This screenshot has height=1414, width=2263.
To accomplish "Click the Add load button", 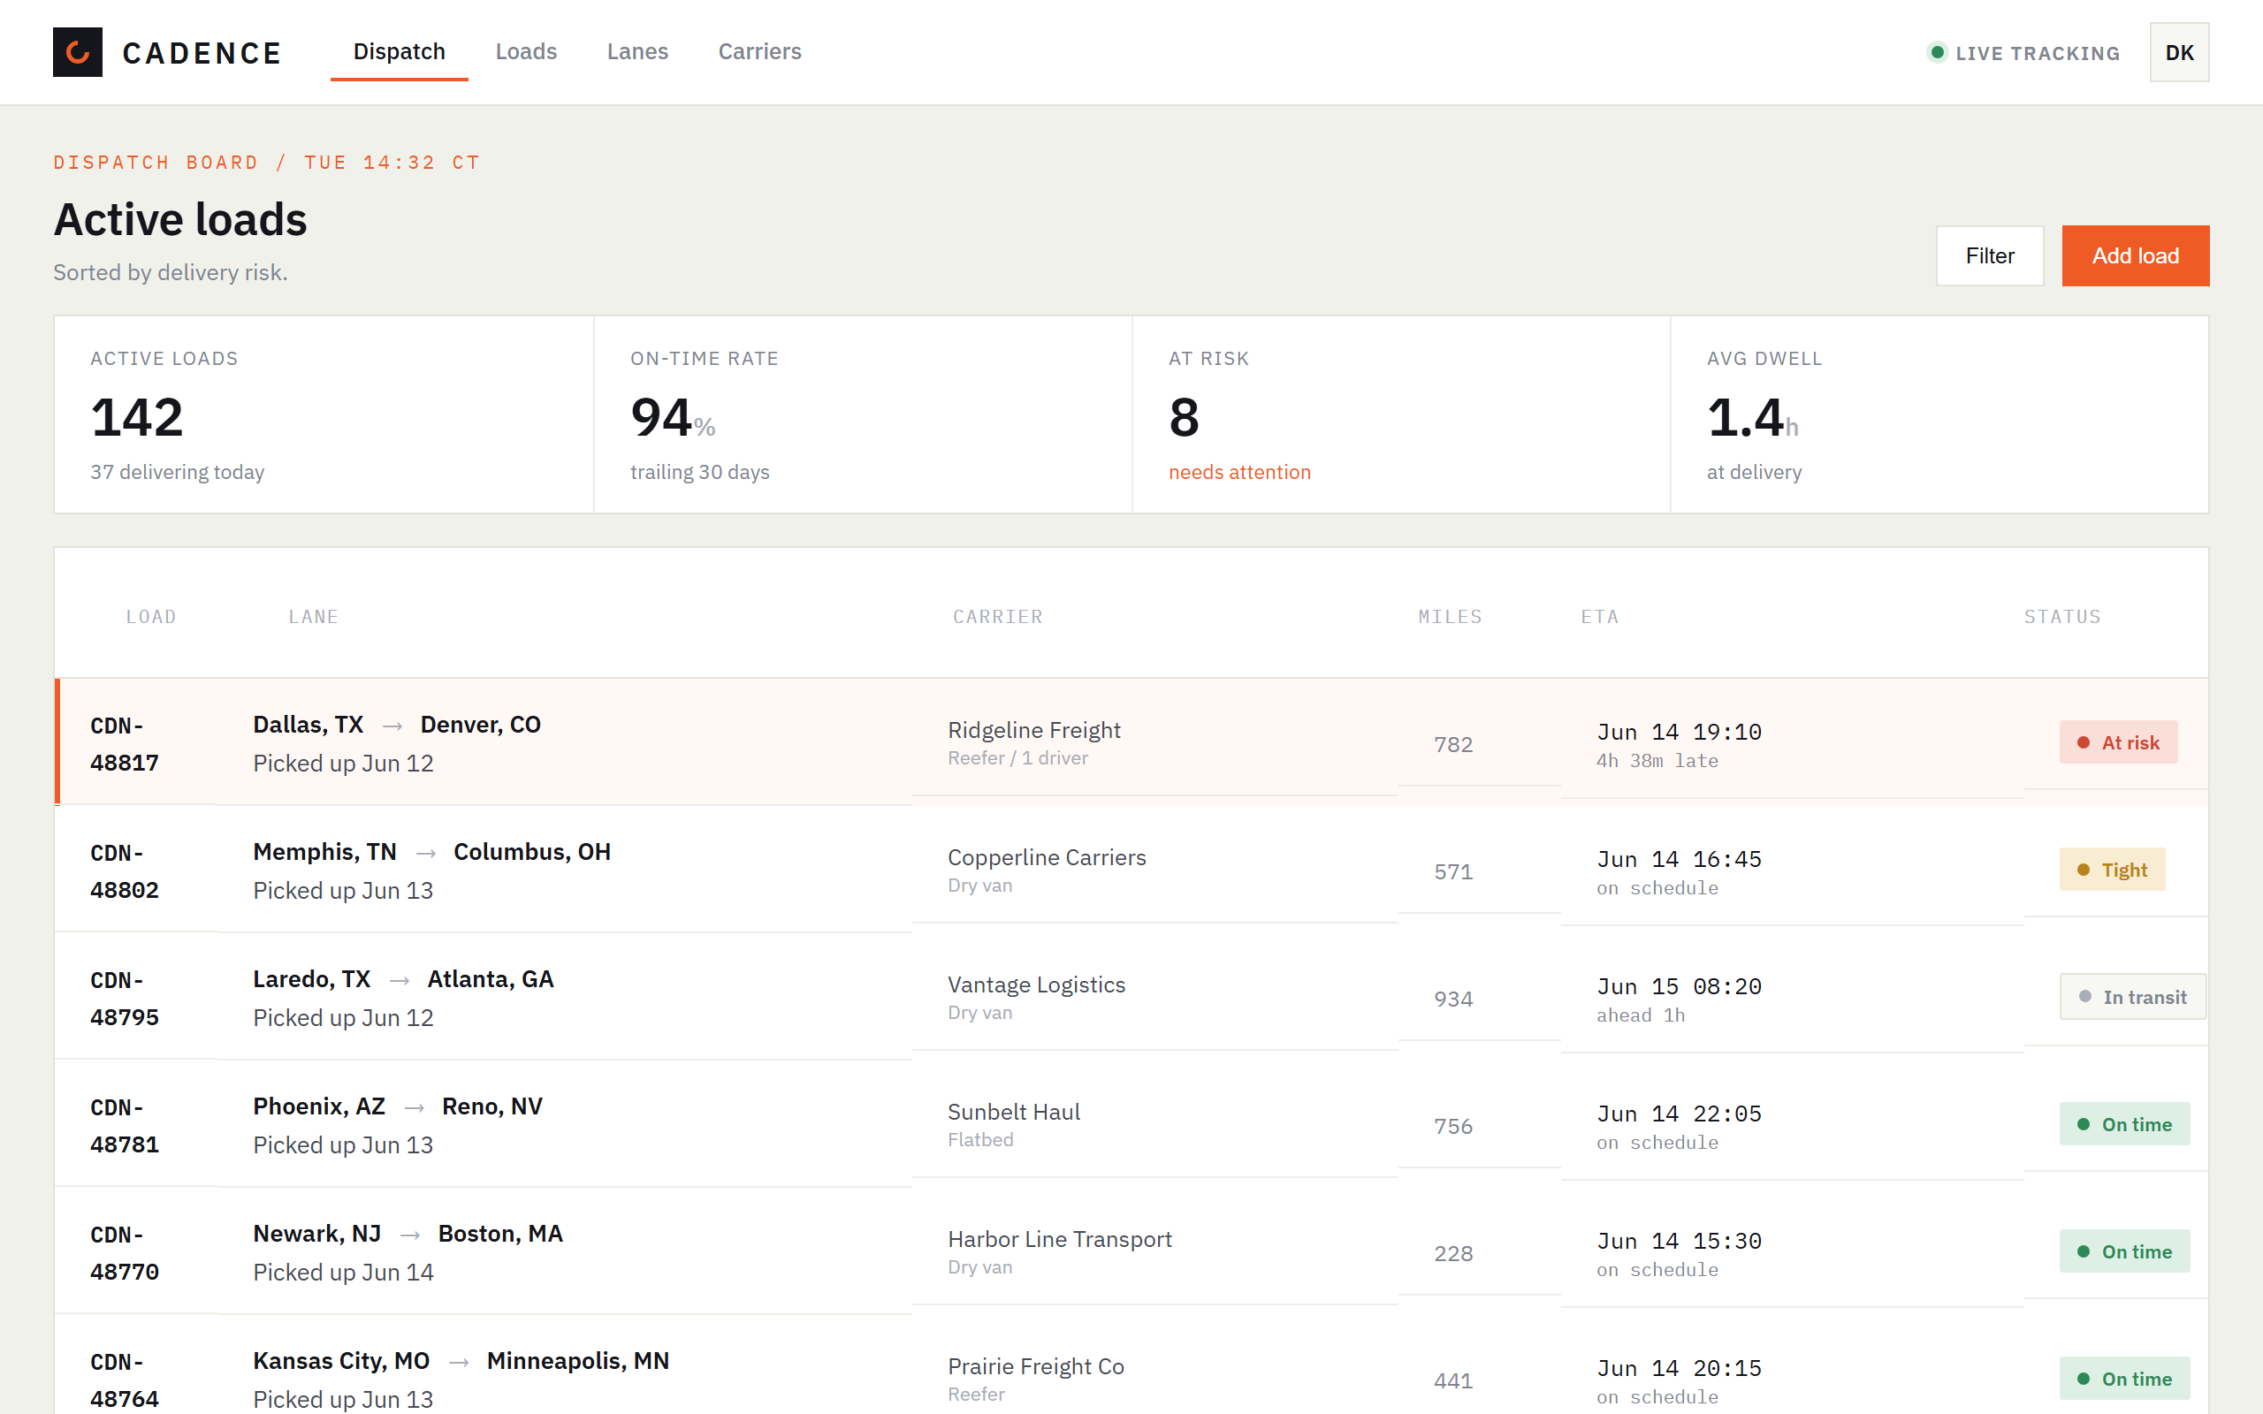I will click(2135, 255).
